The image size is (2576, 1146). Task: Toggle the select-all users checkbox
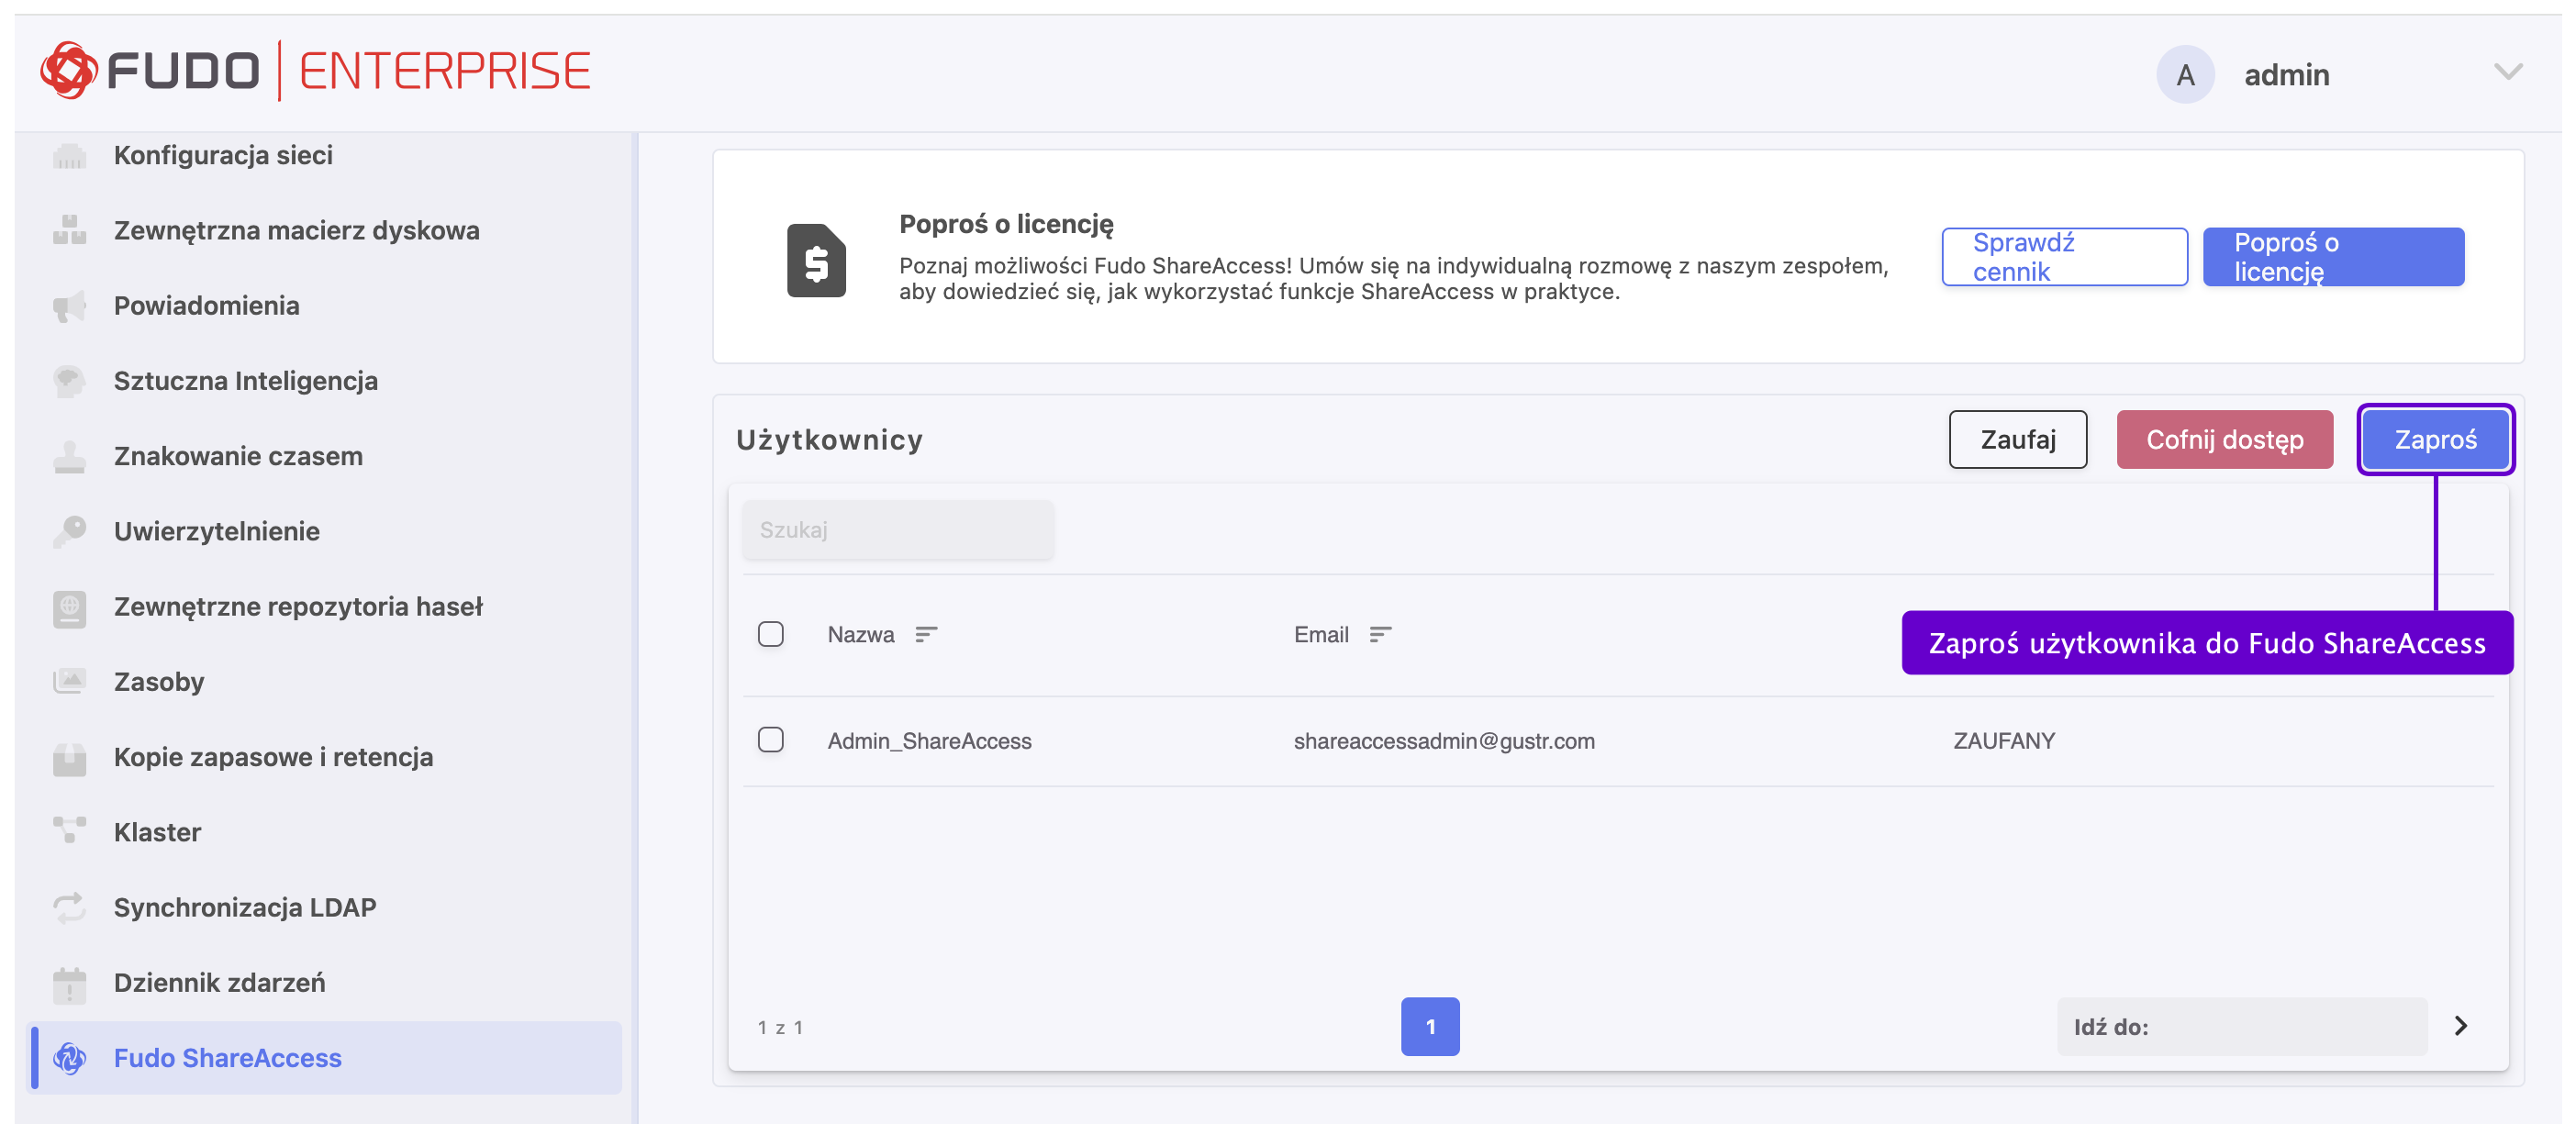[x=770, y=634]
